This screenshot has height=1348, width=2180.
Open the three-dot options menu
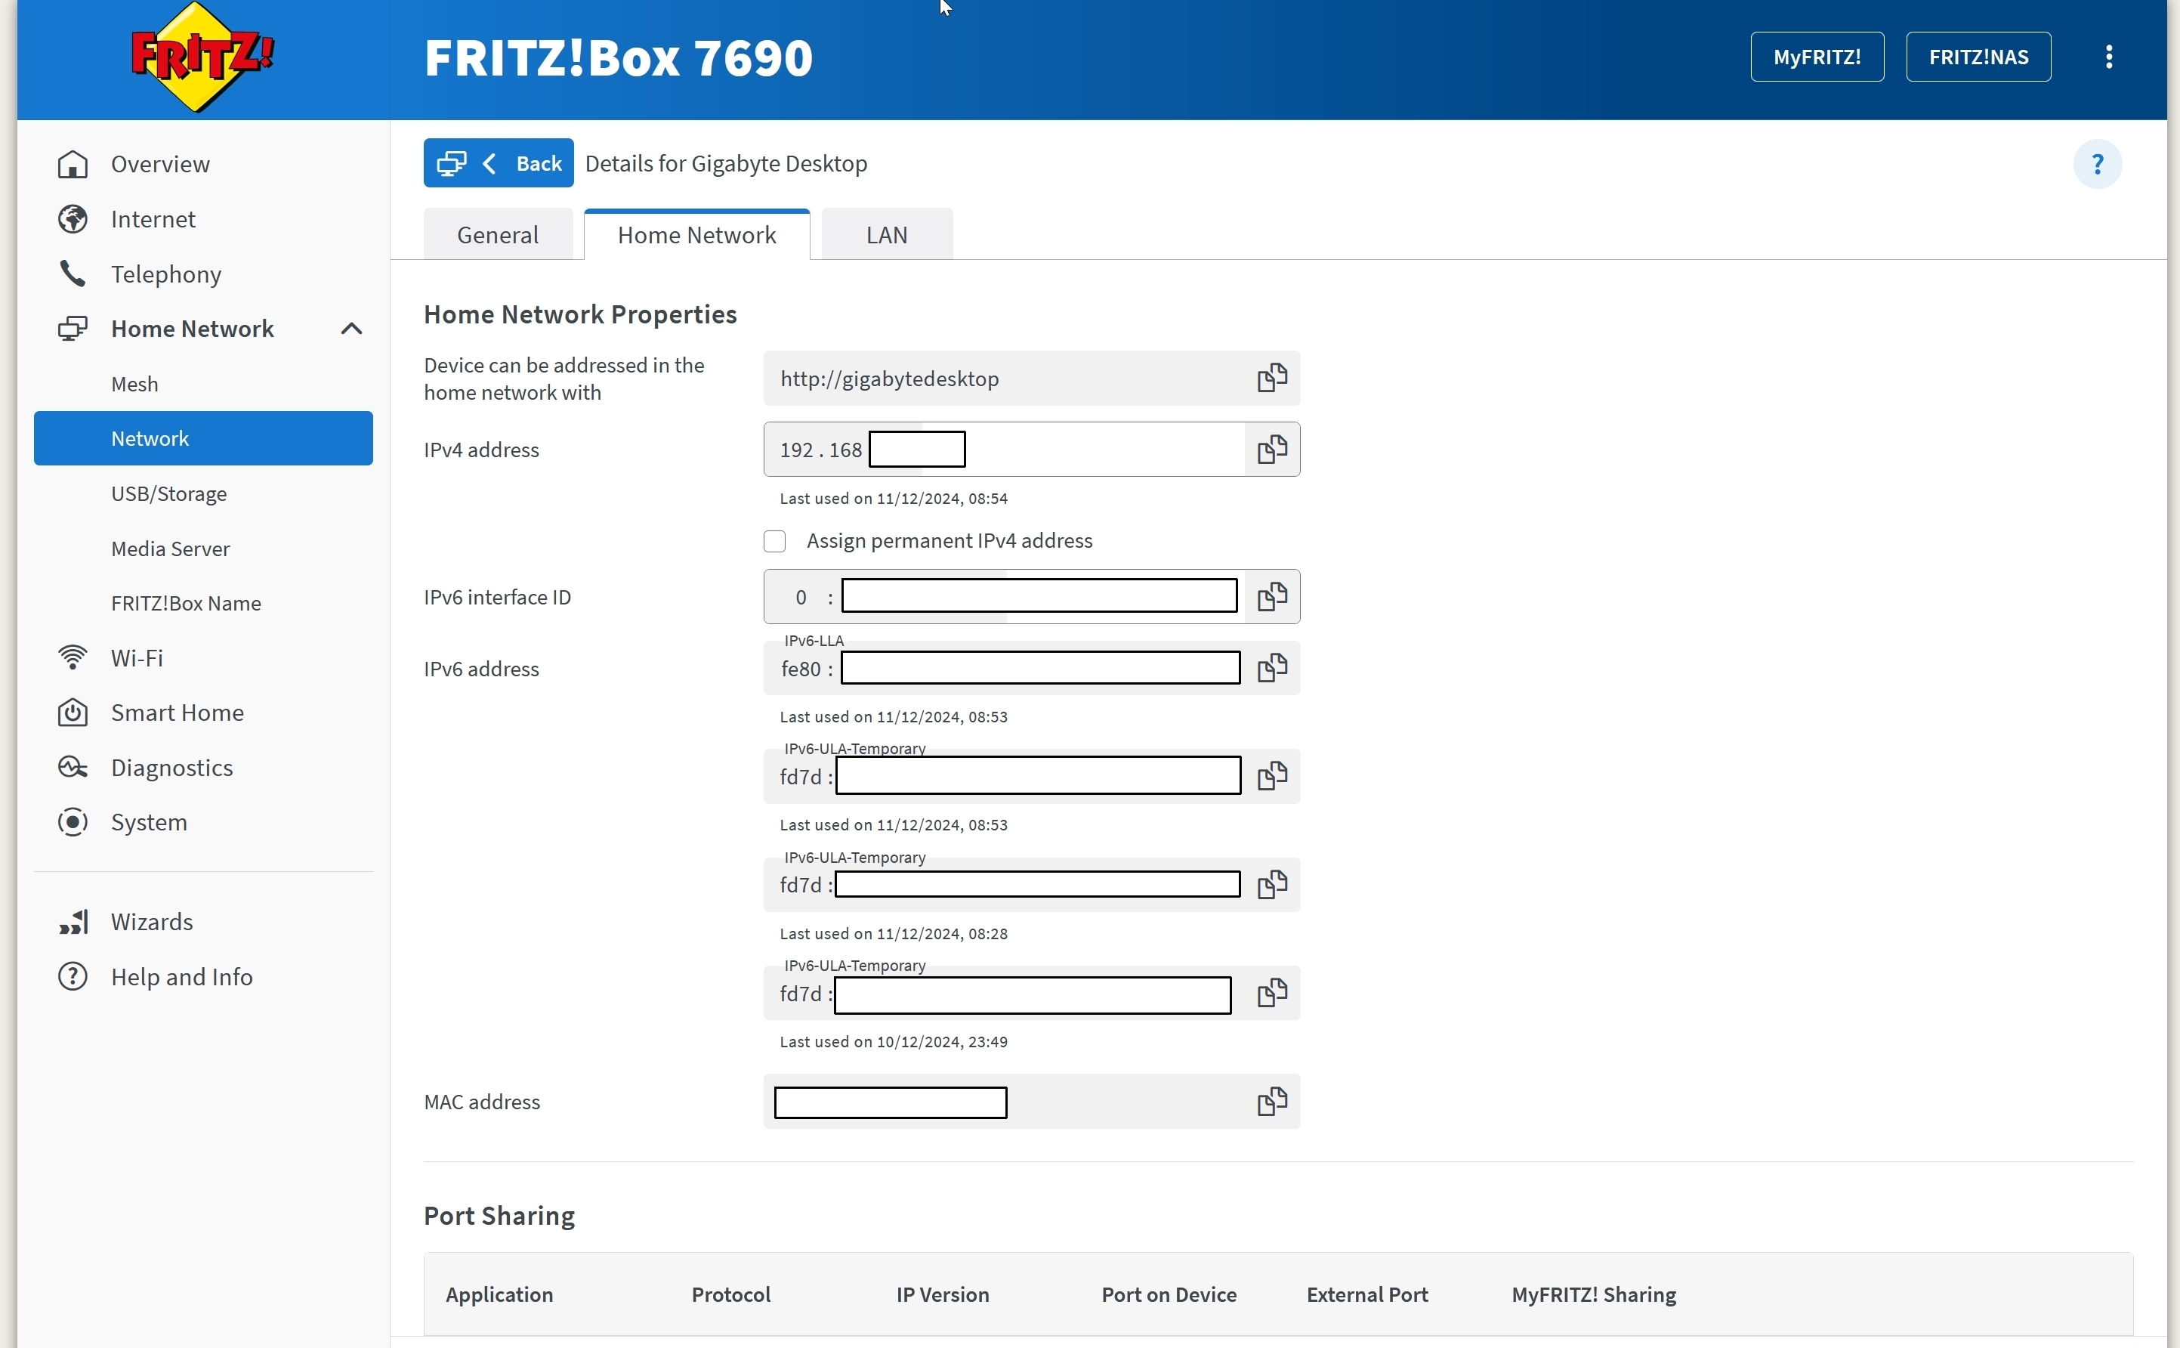[x=2109, y=57]
